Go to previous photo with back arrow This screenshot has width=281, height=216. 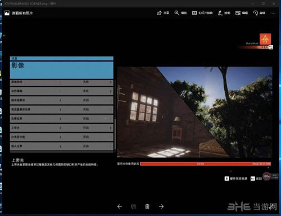120,206
